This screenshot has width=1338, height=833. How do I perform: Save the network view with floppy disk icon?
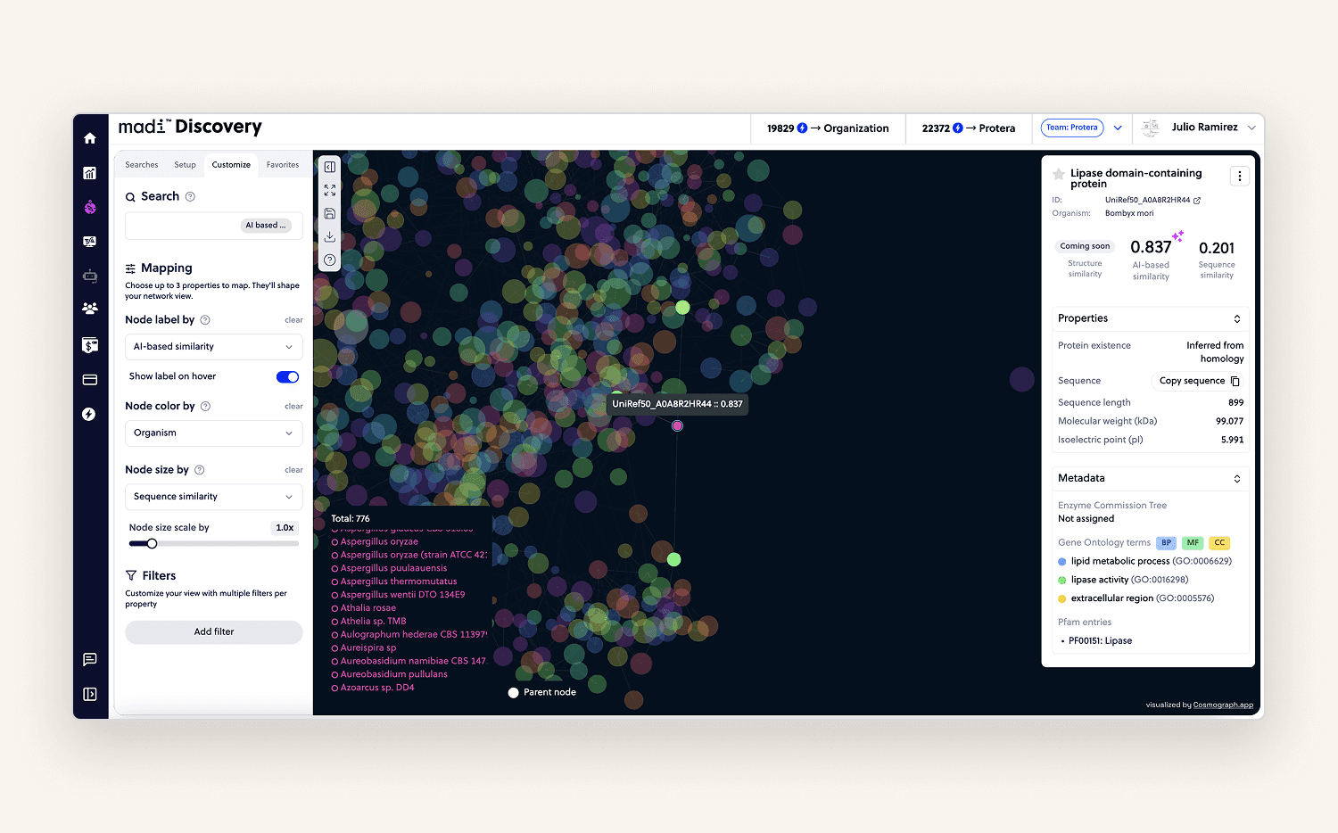(x=330, y=213)
